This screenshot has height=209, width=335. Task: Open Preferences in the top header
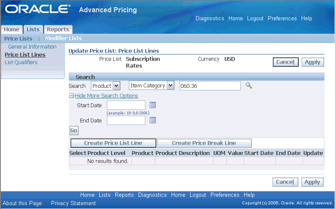pos(282,18)
